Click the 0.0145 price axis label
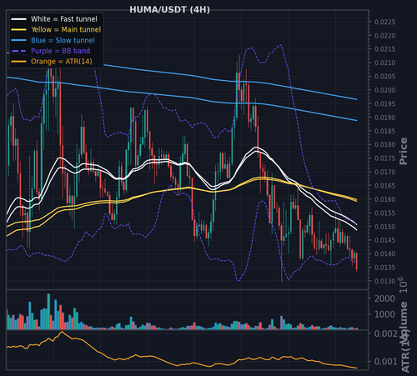The width and height of the screenshot is (417, 376). tap(385, 240)
